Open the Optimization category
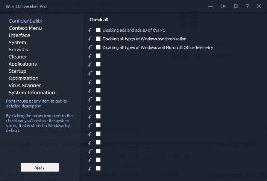The image size is (267, 181). 23,78
